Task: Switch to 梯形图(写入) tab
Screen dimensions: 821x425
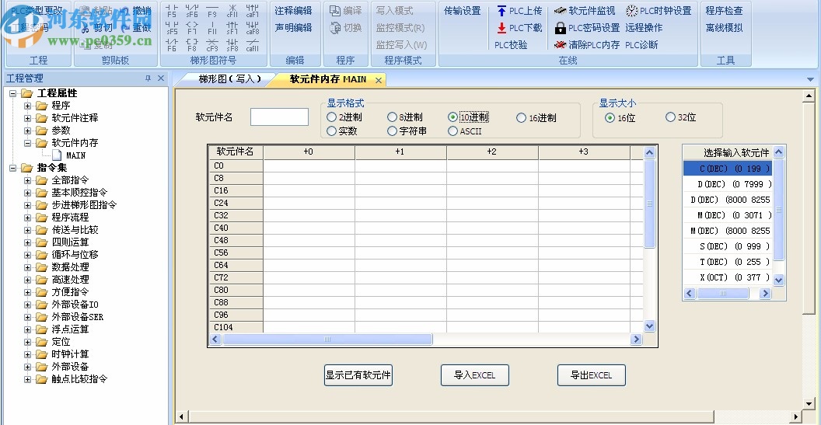Action: 229,79
